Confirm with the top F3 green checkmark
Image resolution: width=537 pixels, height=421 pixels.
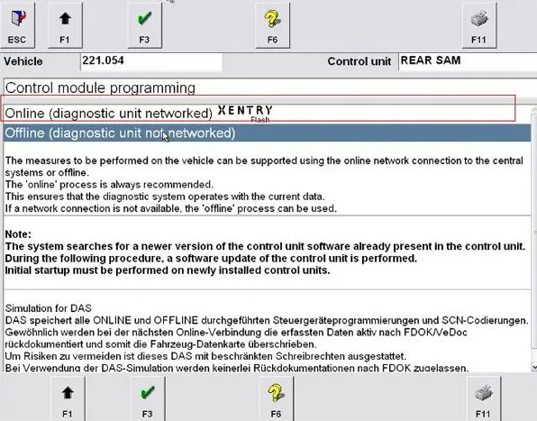144,25
